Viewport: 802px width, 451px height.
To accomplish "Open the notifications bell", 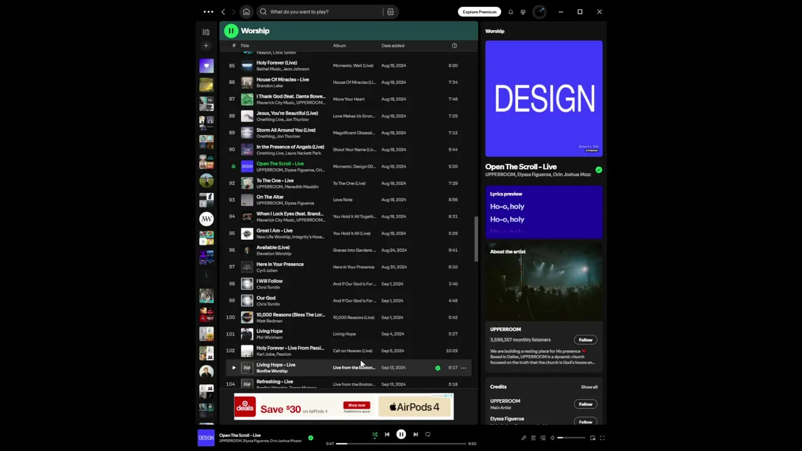I will (x=511, y=12).
